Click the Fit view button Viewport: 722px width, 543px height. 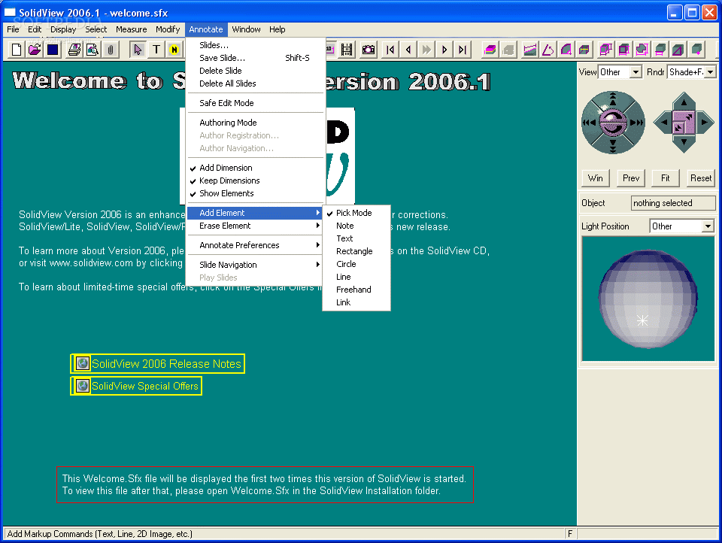666,178
